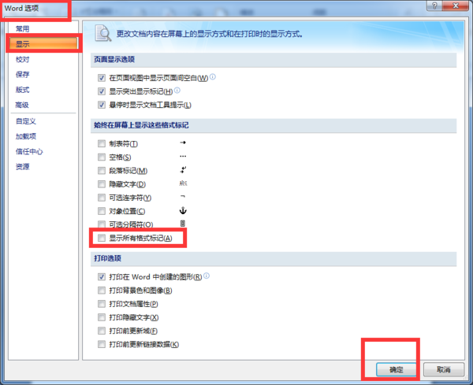Open the 校对 options category
This screenshot has width=473, height=385.
point(22,59)
